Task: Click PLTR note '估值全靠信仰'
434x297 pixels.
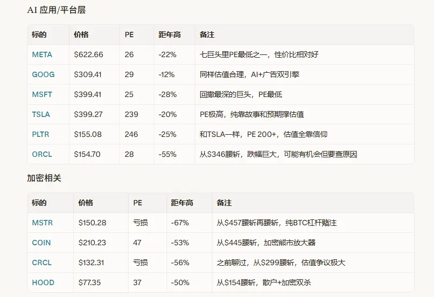Action: click(x=305, y=134)
